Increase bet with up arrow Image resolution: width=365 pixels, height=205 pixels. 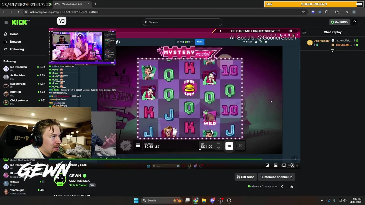coord(218,144)
